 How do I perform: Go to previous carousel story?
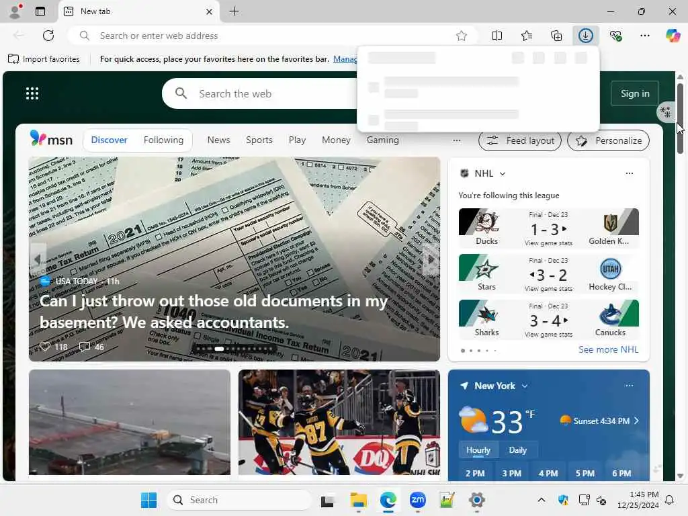tap(38, 259)
